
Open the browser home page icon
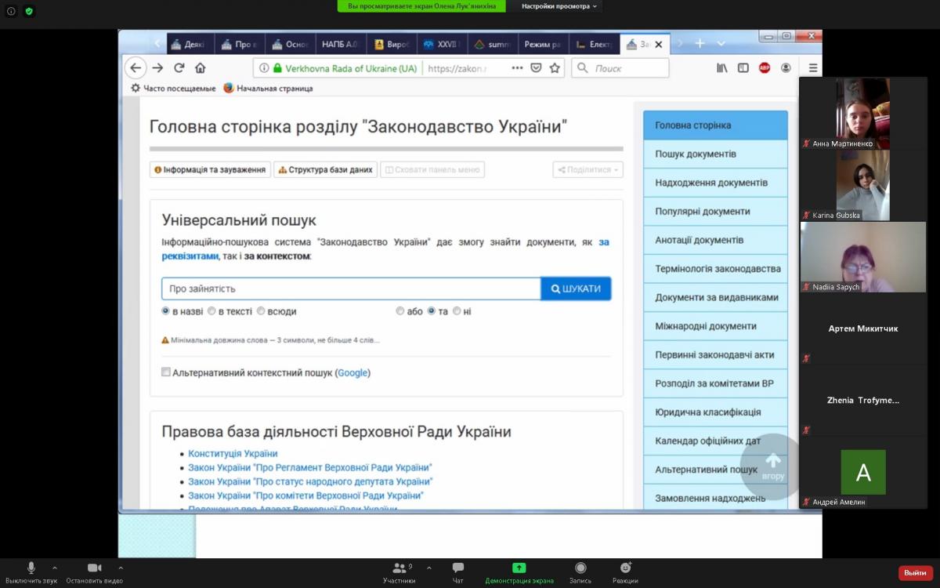(x=201, y=67)
